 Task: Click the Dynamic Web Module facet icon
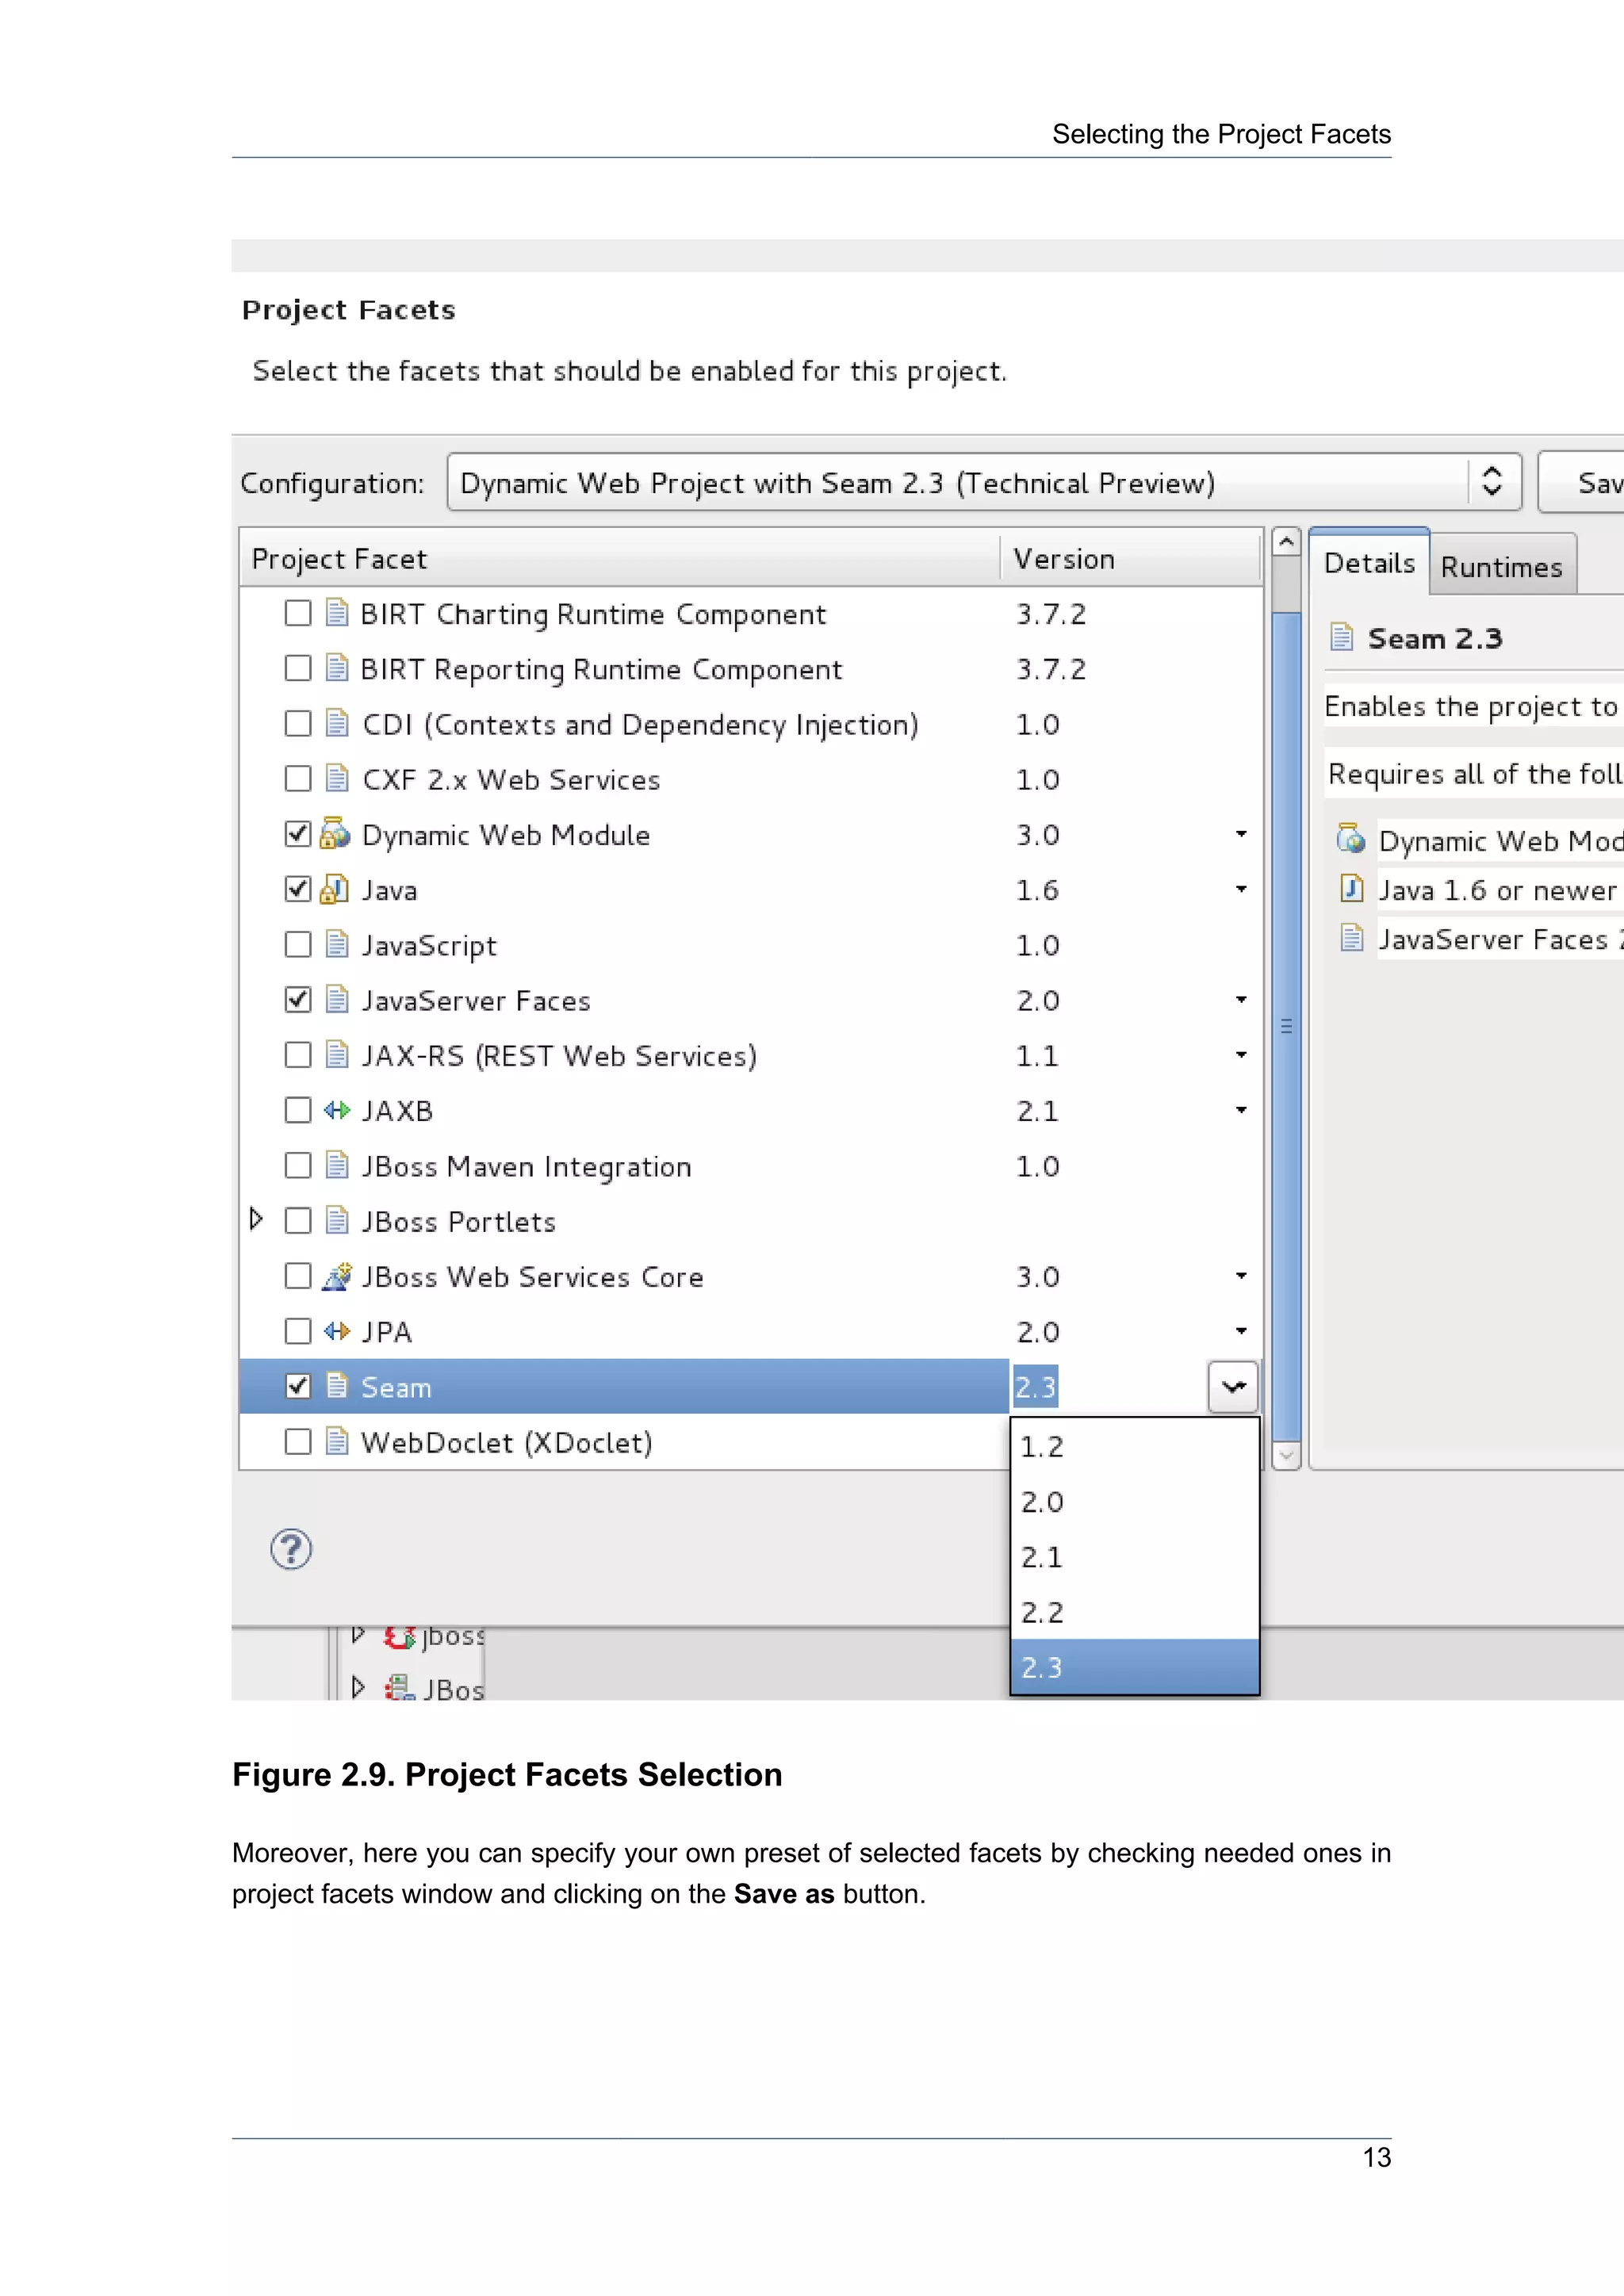335,834
